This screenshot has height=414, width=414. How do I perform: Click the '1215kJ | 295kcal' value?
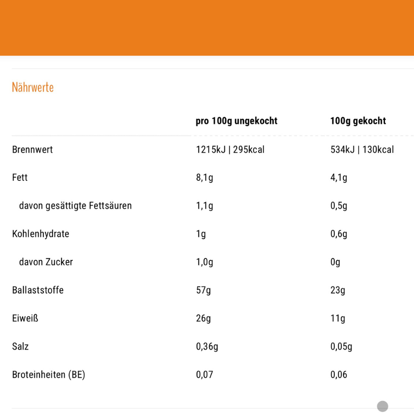coord(230,149)
